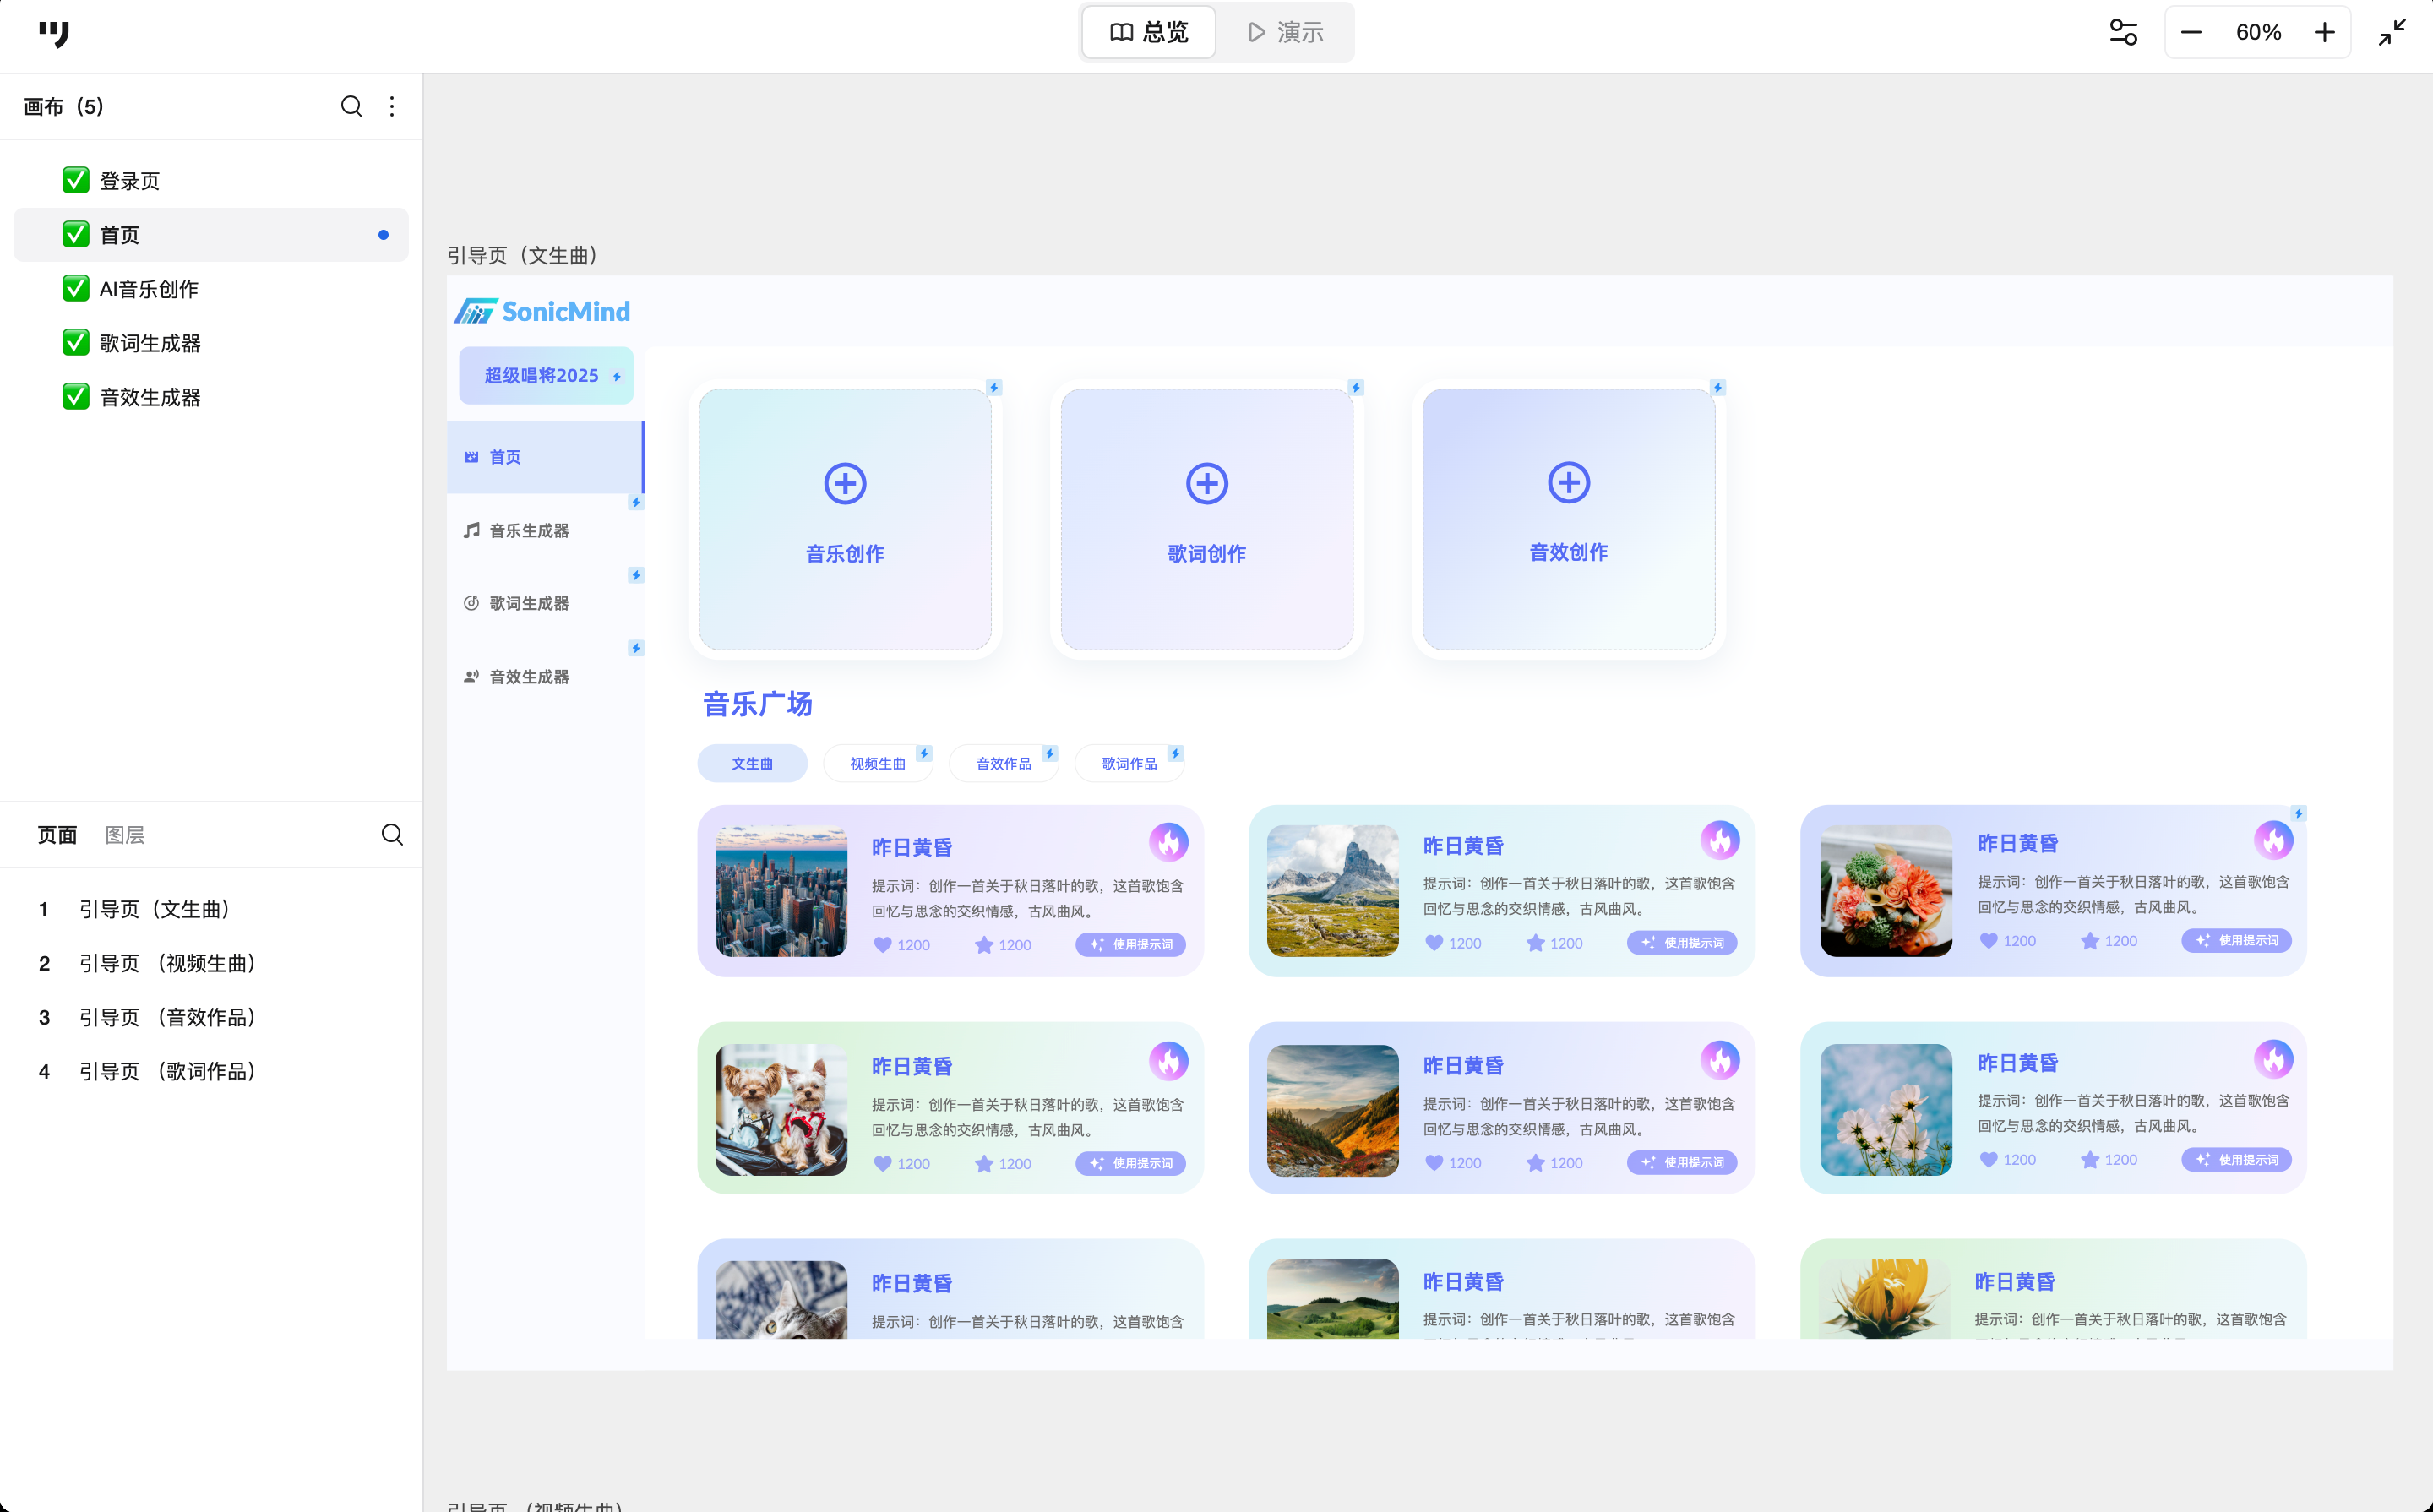Toggle the 音效生成器 canvas checkbox
Image resolution: width=2433 pixels, height=1512 pixels.
(x=75, y=396)
